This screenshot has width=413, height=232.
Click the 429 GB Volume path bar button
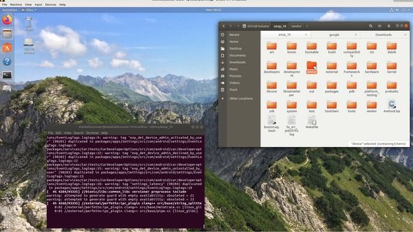tap(256, 26)
